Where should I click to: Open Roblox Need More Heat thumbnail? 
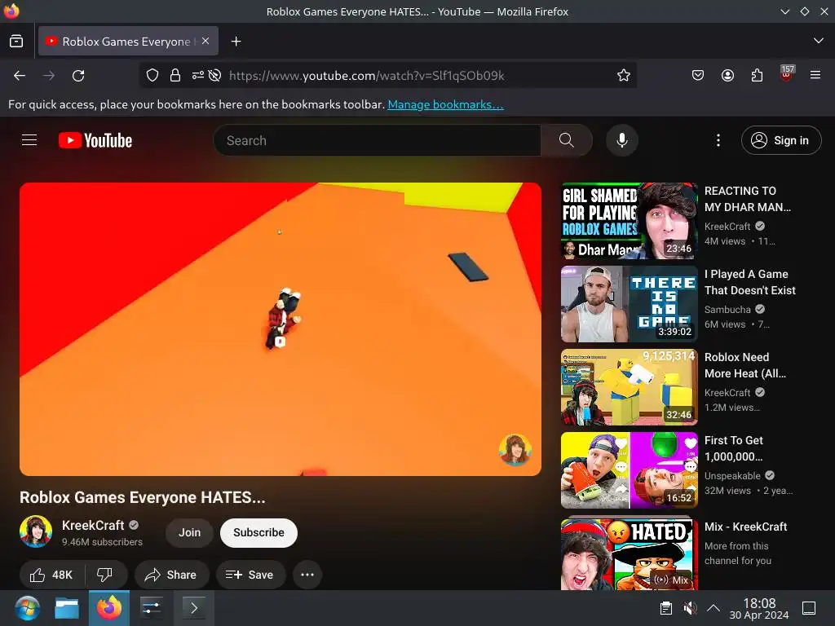629,387
